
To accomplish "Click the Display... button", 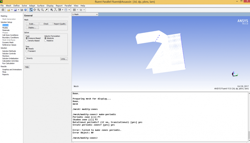I will tap(32, 28).
